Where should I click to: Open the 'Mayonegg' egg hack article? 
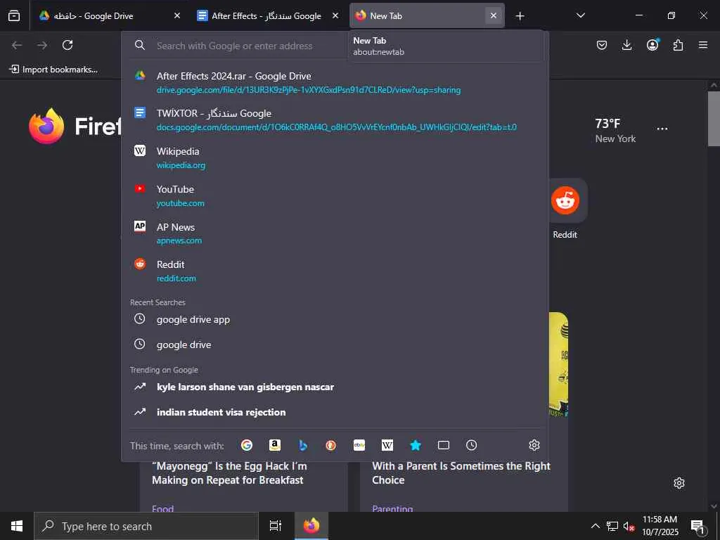229,473
